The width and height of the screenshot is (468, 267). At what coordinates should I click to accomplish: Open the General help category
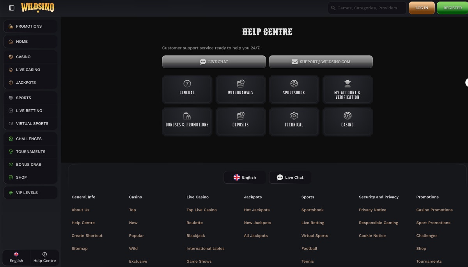click(187, 90)
